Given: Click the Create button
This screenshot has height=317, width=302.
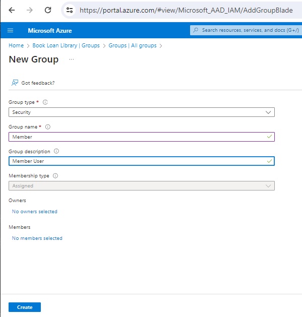Looking at the screenshot, I should coord(25,307).
